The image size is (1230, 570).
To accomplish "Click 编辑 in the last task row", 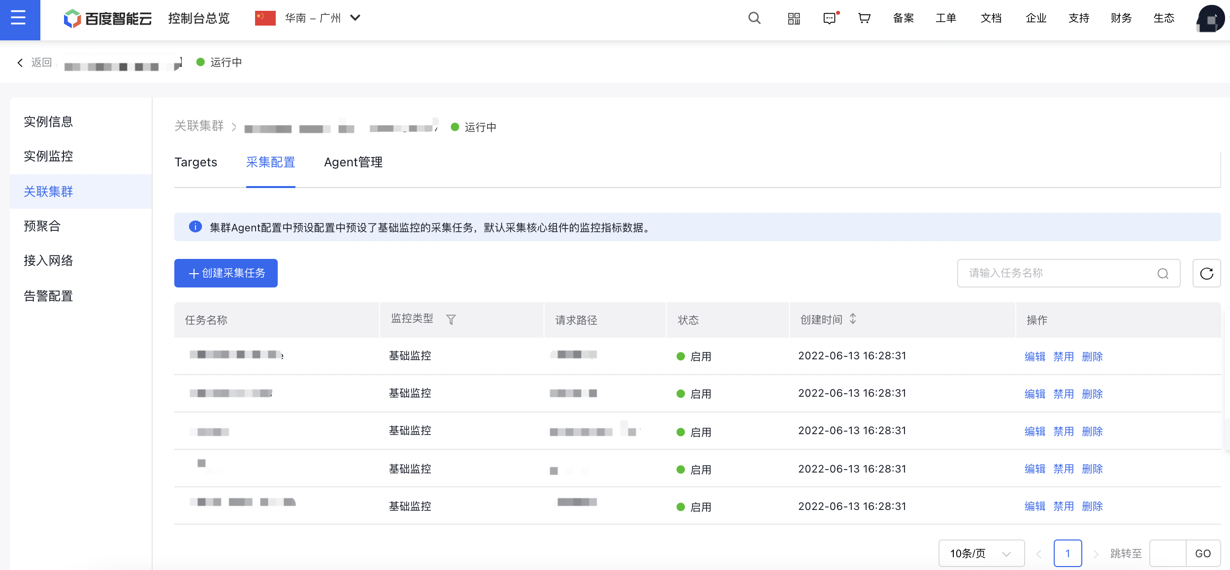I will 1035,506.
